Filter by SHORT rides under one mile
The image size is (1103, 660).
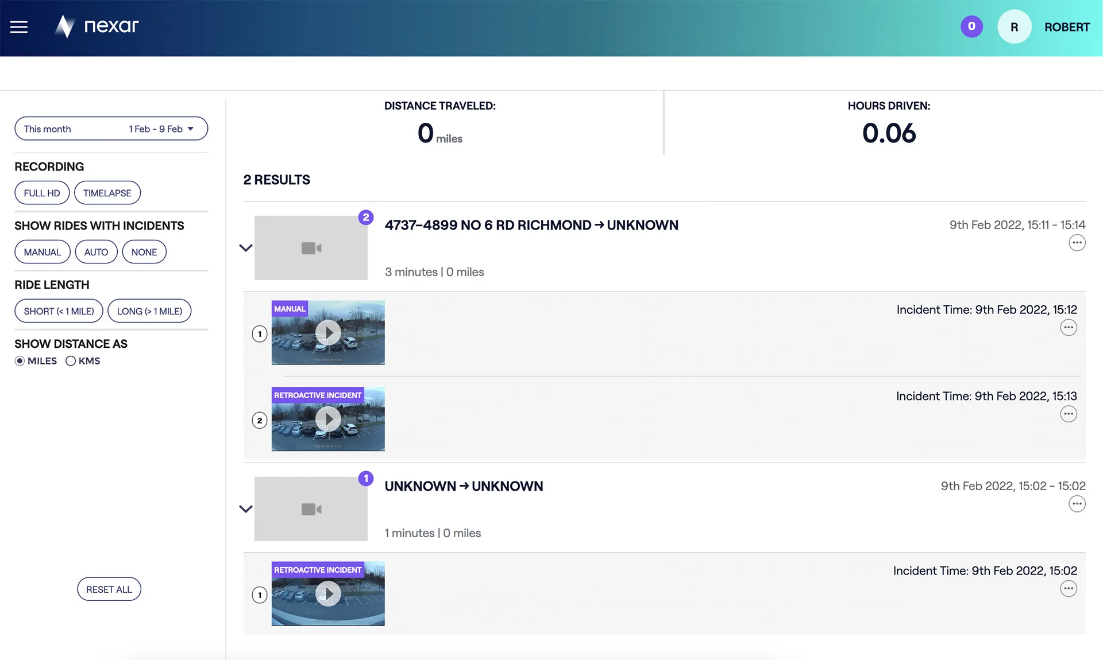tap(59, 311)
